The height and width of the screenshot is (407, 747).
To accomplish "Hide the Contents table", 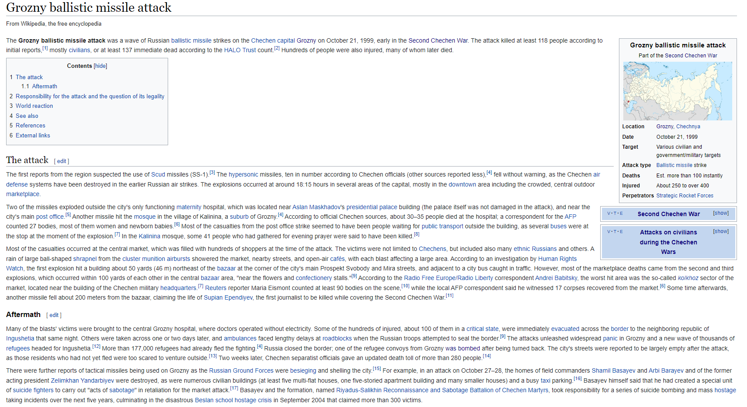I will pyautogui.click(x=100, y=66).
